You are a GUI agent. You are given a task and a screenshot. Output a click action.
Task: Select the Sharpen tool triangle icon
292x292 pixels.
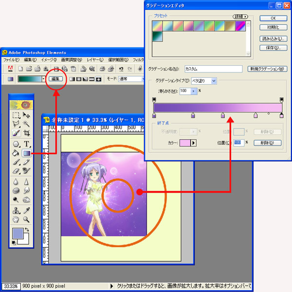click(26, 182)
